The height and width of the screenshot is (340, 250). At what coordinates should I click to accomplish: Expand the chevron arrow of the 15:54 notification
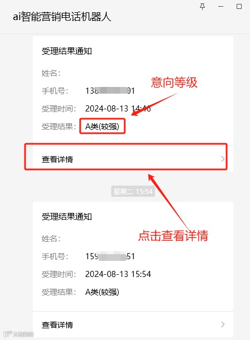(x=223, y=324)
